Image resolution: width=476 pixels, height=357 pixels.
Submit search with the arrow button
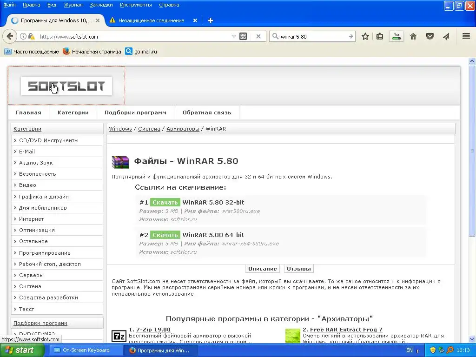pos(350,36)
